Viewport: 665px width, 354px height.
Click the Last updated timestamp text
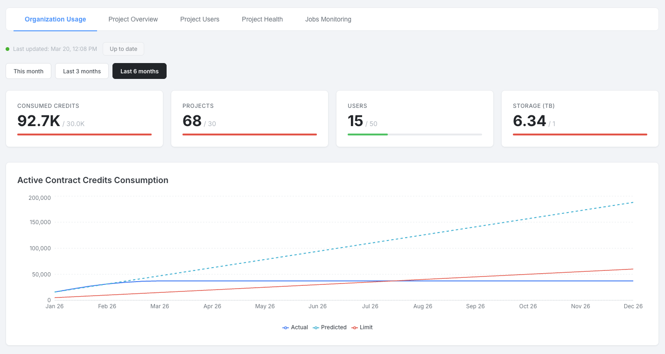pos(55,49)
